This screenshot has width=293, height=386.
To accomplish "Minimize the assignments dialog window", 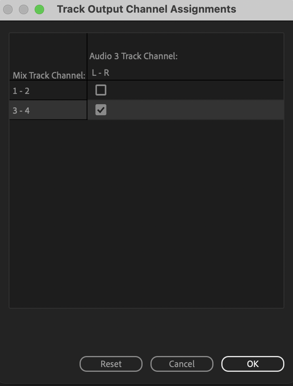I will pyautogui.click(x=23, y=8).
